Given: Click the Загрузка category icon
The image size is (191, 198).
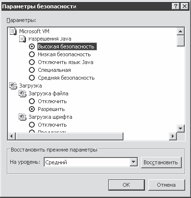Looking at the screenshot, I should coord(13,86).
